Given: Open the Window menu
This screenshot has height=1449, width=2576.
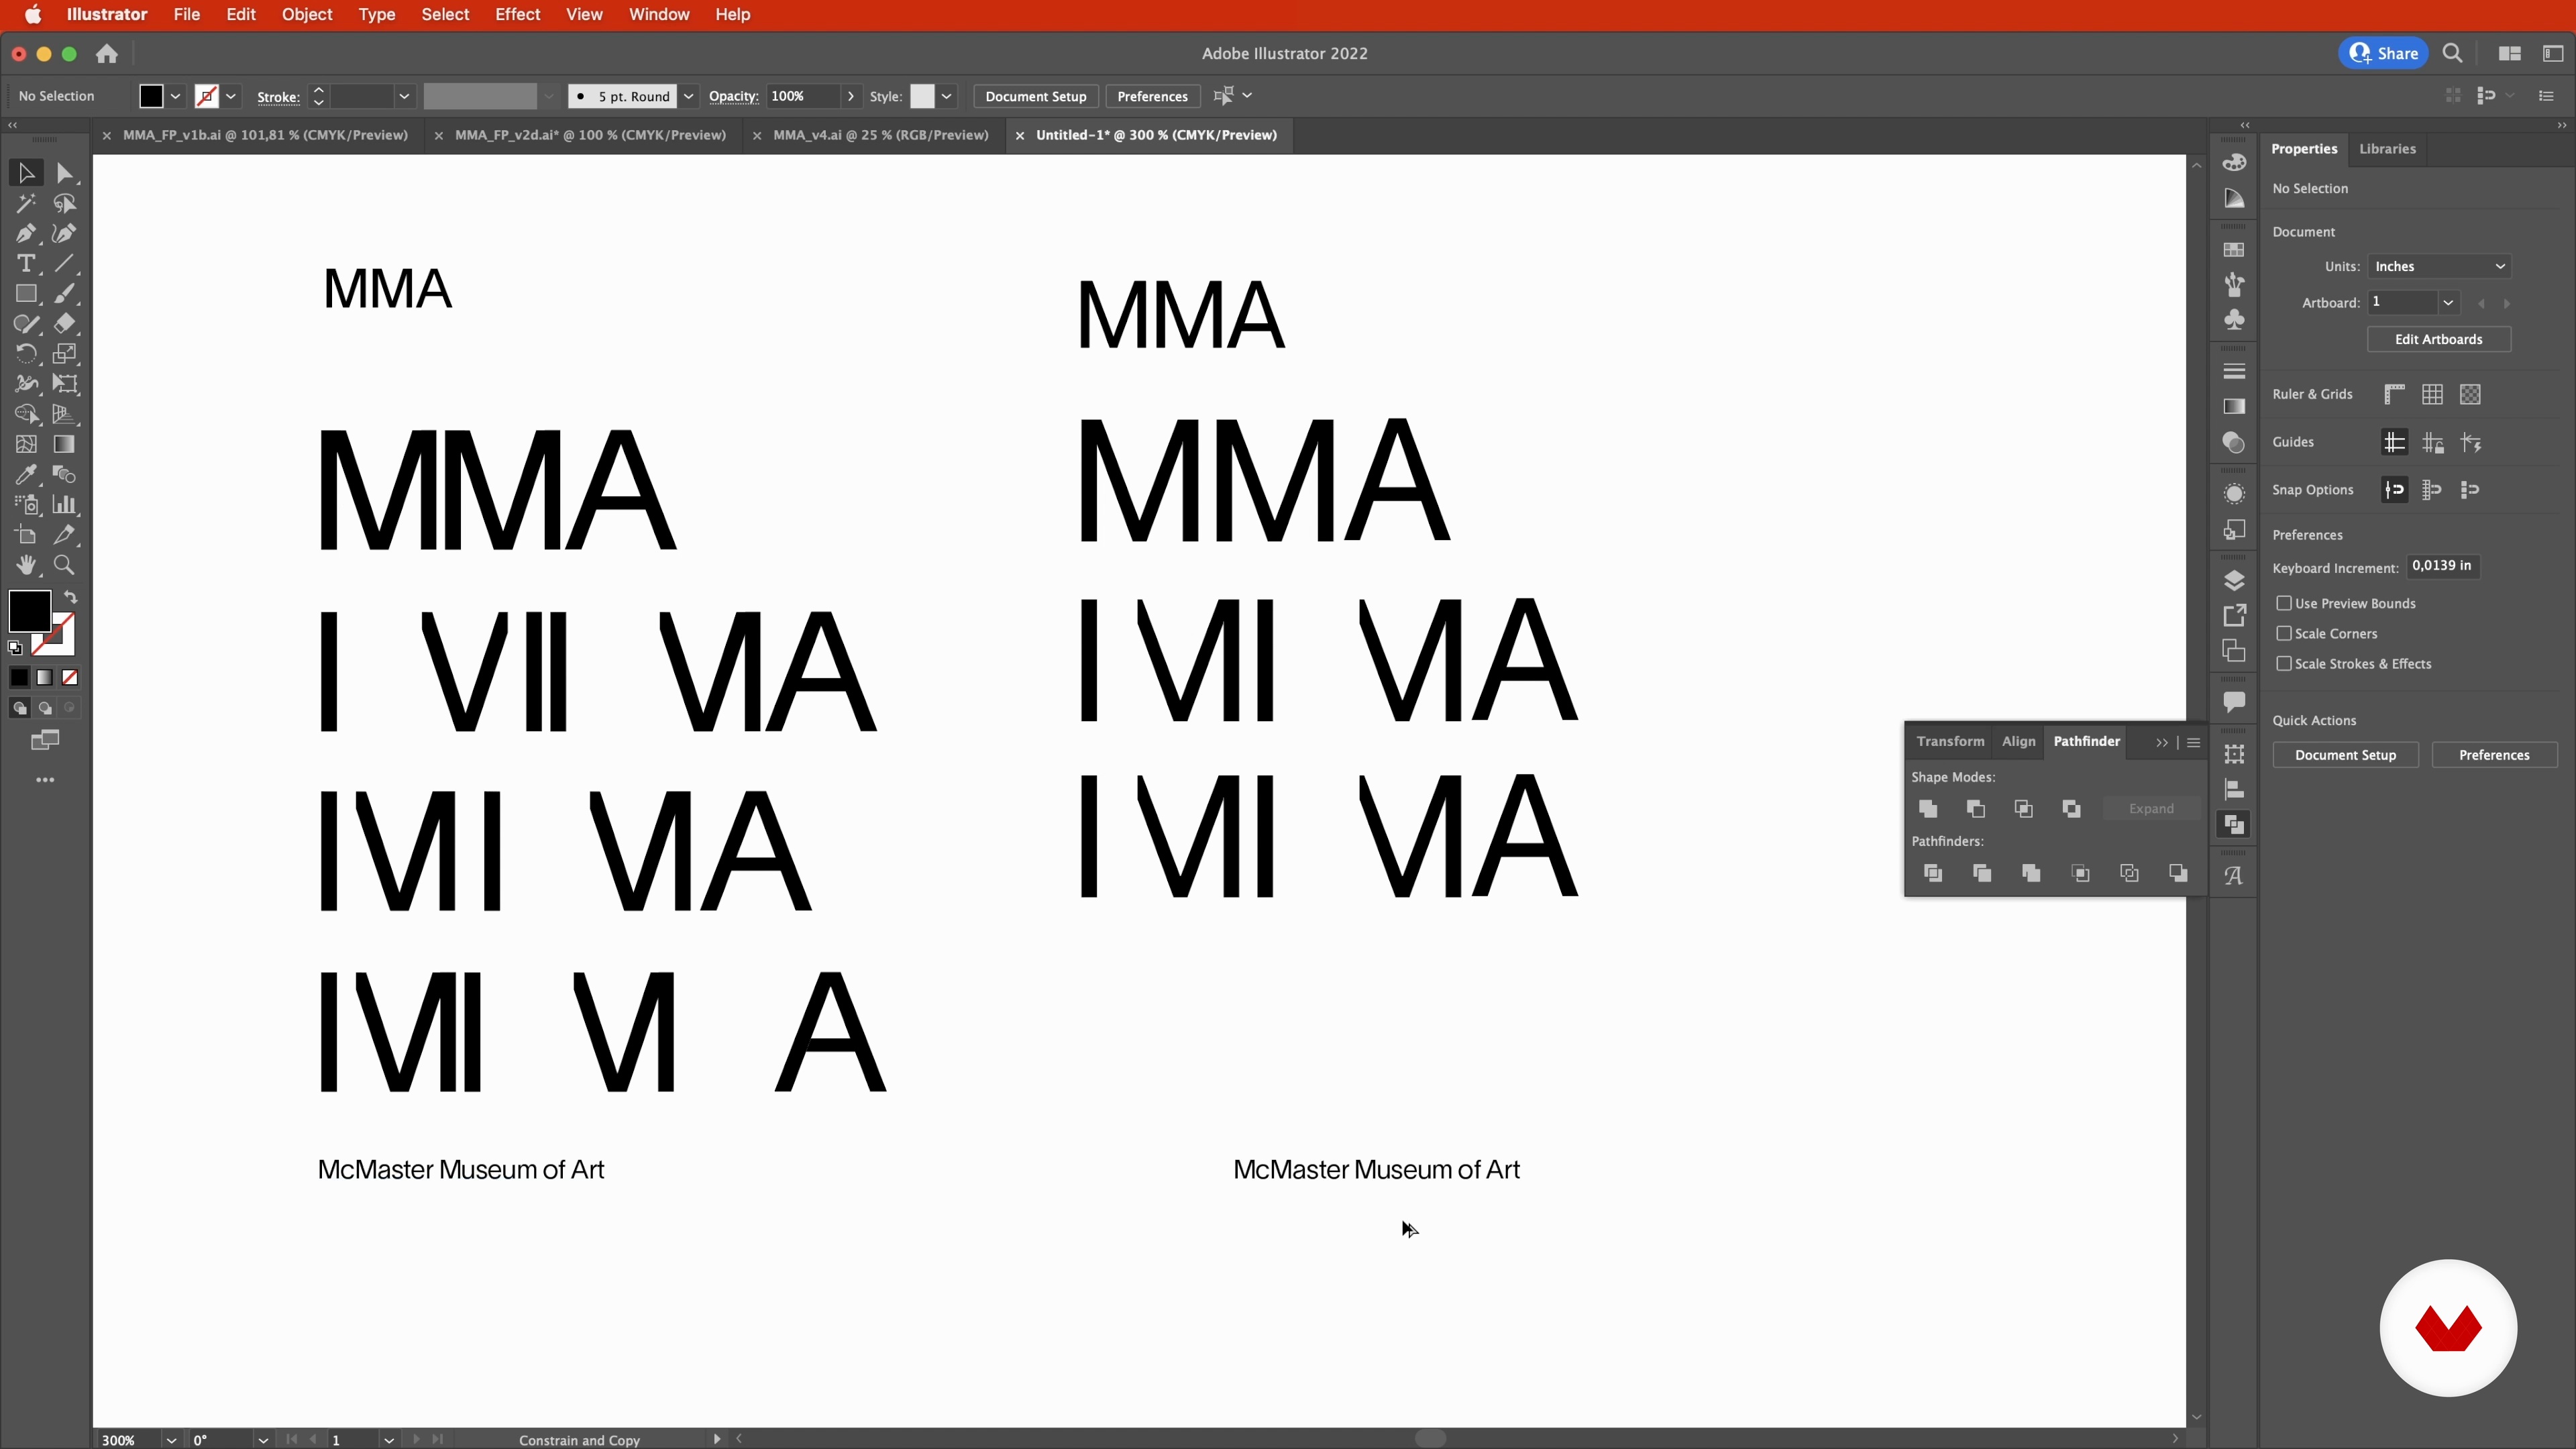Looking at the screenshot, I should (x=659, y=14).
